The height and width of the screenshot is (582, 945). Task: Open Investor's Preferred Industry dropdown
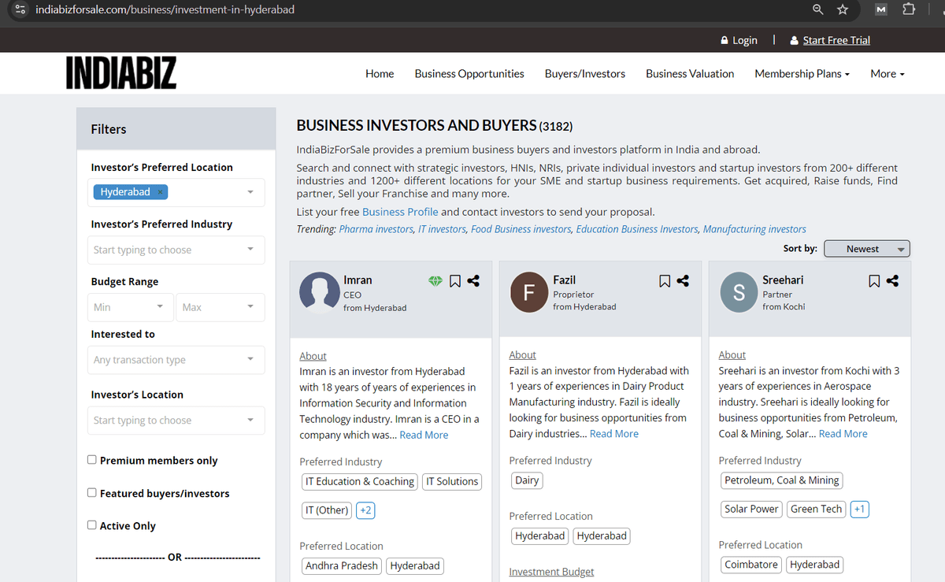pyautogui.click(x=176, y=250)
